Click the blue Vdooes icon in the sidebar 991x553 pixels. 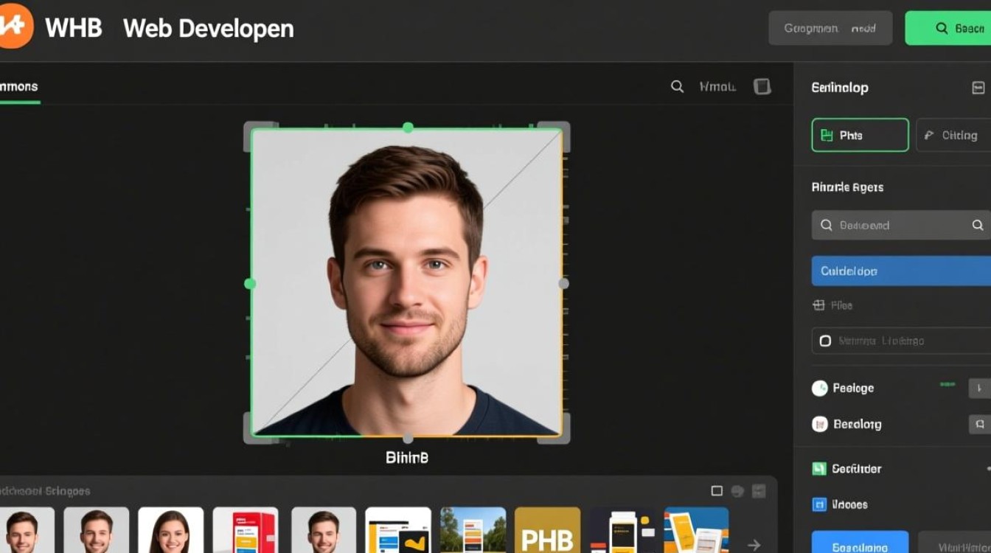[x=818, y=505]
